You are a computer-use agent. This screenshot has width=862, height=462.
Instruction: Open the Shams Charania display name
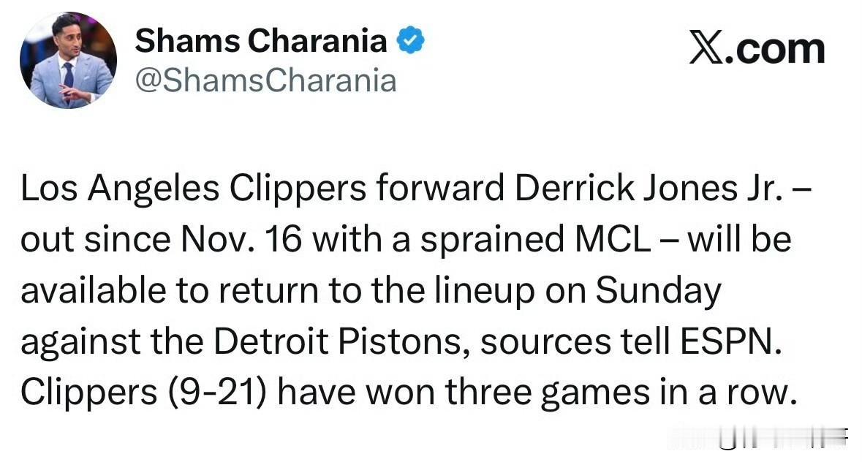(260, 42)
